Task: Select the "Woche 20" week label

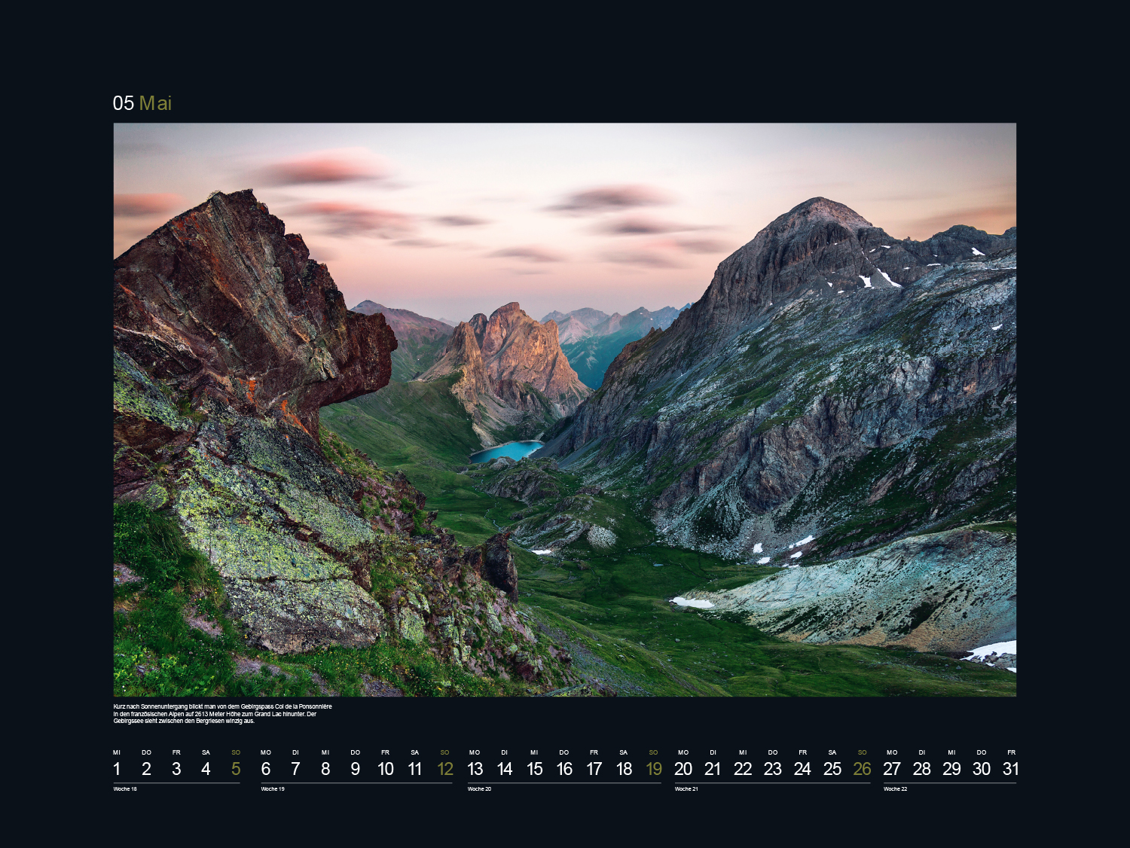Action: (479, 789)
